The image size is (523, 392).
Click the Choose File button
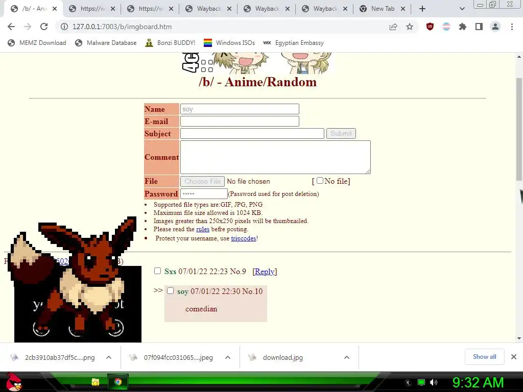[202, 181]
